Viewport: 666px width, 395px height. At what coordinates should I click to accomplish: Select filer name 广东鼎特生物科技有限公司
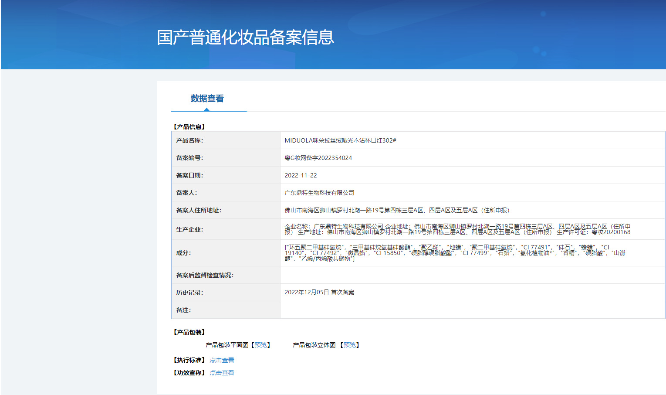tap(319, 193)
